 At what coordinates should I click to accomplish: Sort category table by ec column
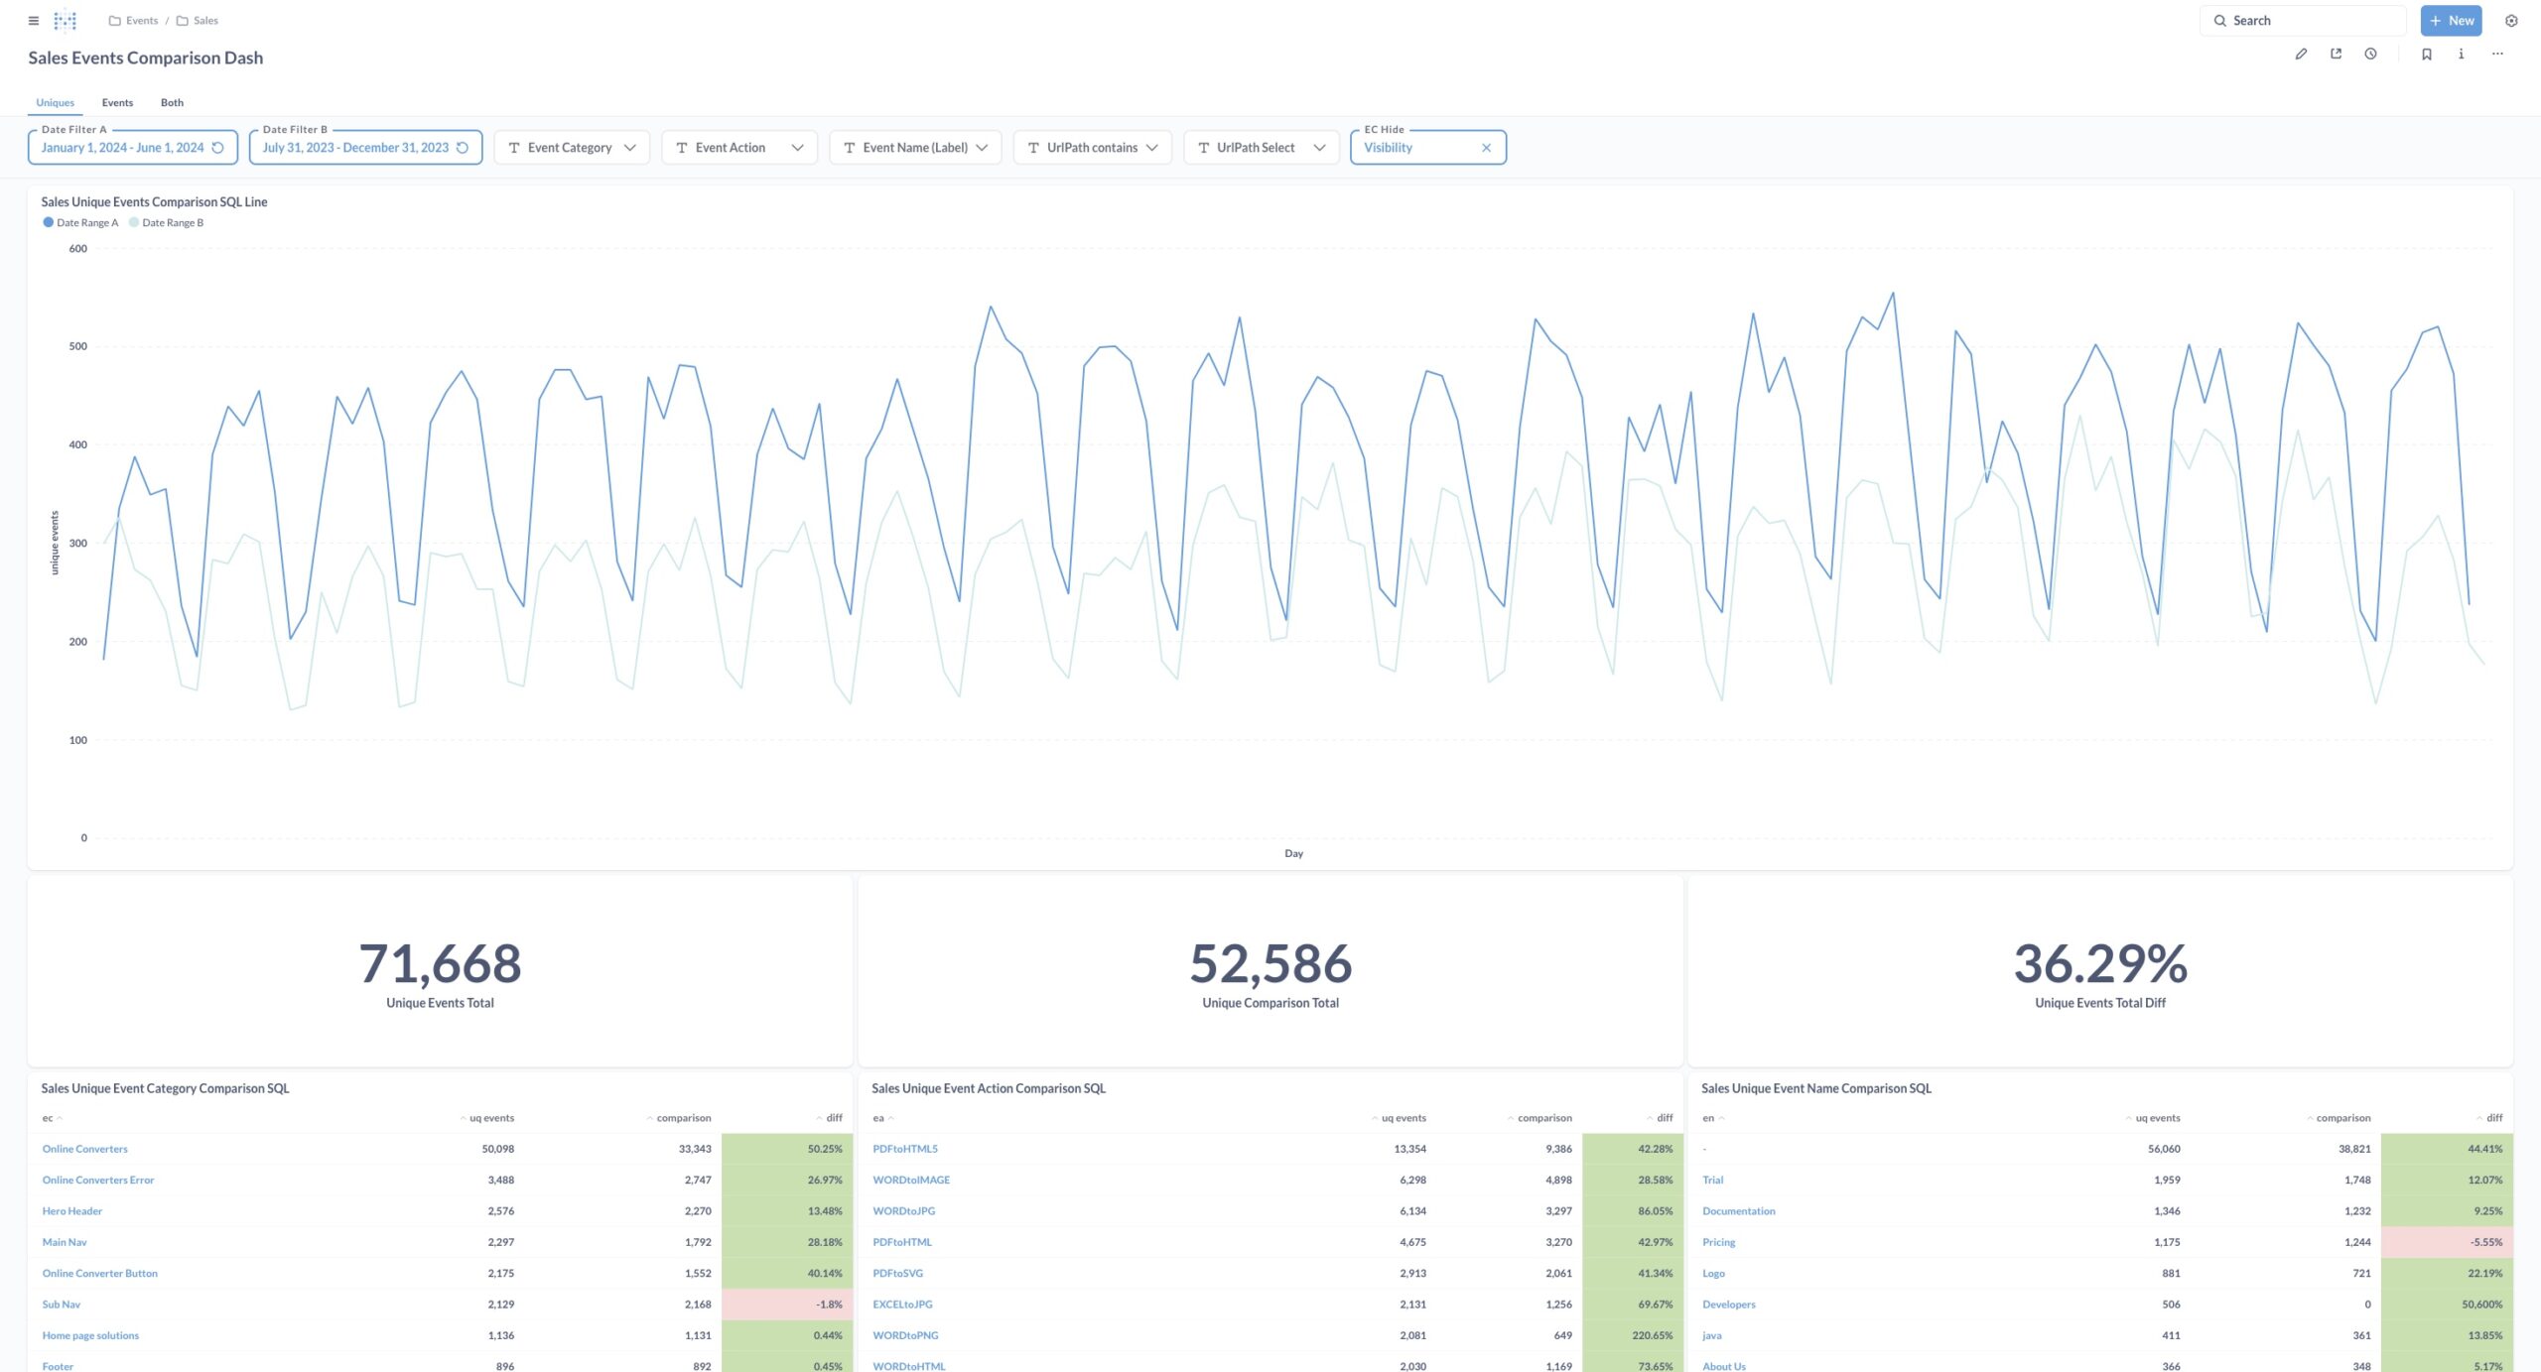(x=52, y=1118)
